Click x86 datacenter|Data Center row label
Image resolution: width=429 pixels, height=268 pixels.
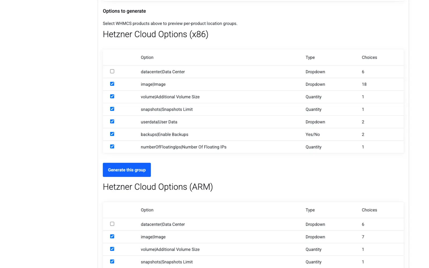click(163, 72)
